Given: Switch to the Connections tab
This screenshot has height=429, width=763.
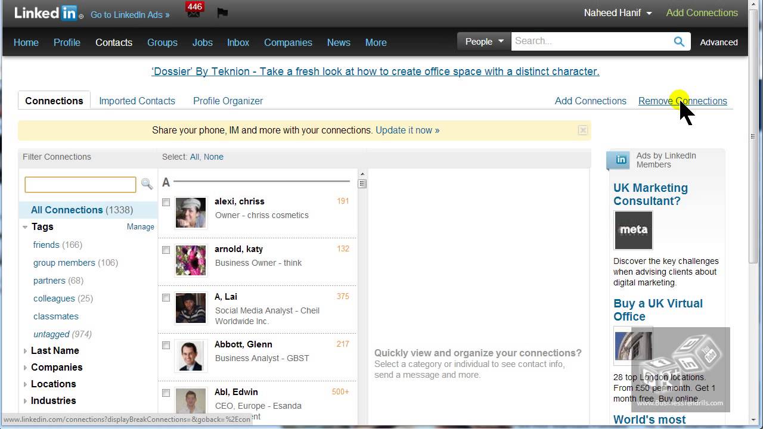Looking at the screenshot, I should 54,101.
